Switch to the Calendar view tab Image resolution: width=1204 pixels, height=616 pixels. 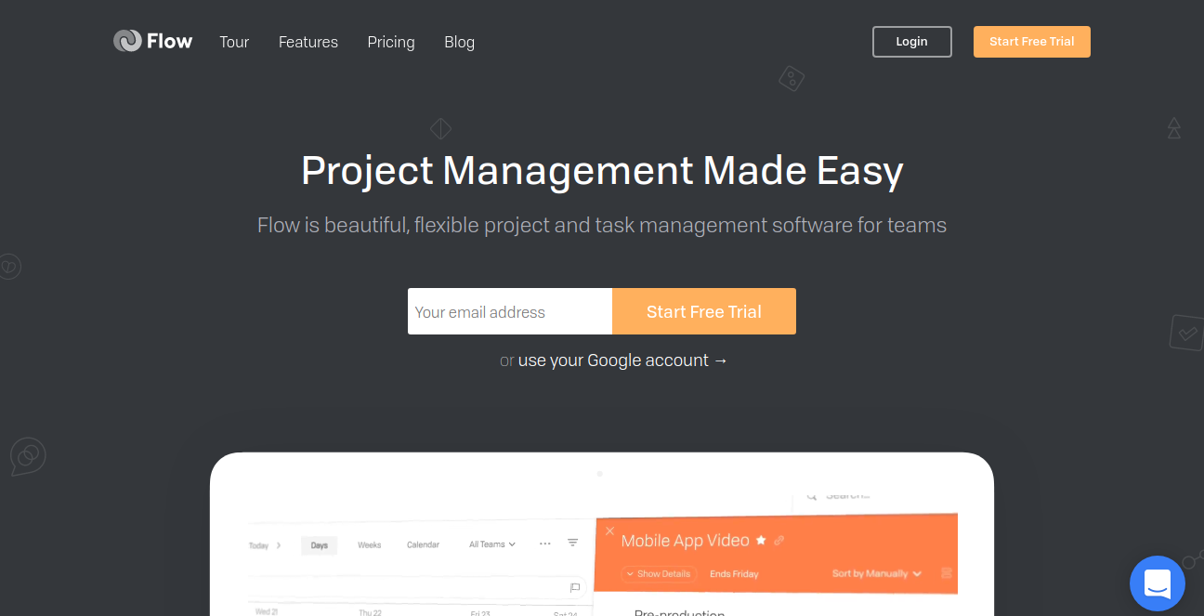coord(423,544)
